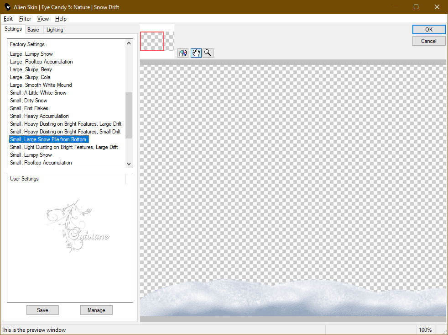Select Large, Rooftop Accumulation preset
The width and height of the screenshot is (448, 335).
[x=42, y=62]
